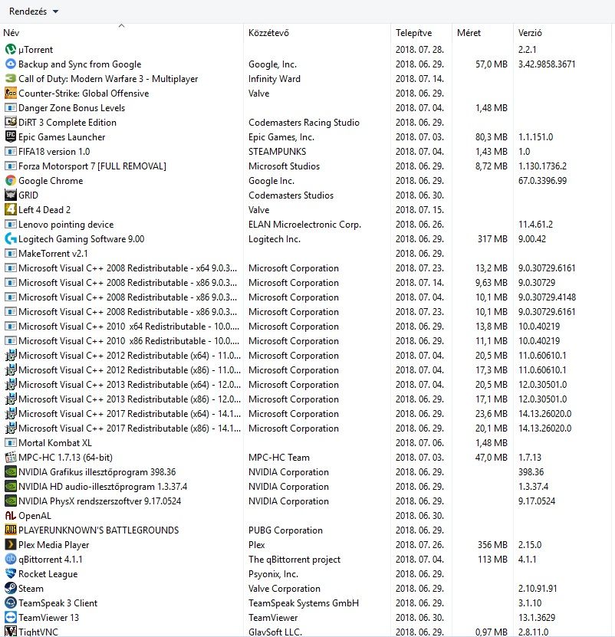Click version 67.0.3396.99 of Google Chrome
Screen dimensions: 615x637
point(542,181)
